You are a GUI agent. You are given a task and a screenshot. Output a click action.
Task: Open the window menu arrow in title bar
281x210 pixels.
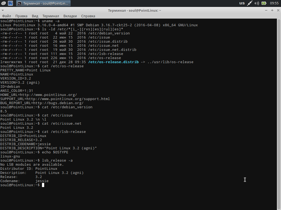(2, 10)
